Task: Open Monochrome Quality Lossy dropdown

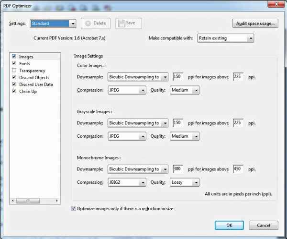Action: tap(185, 182)
